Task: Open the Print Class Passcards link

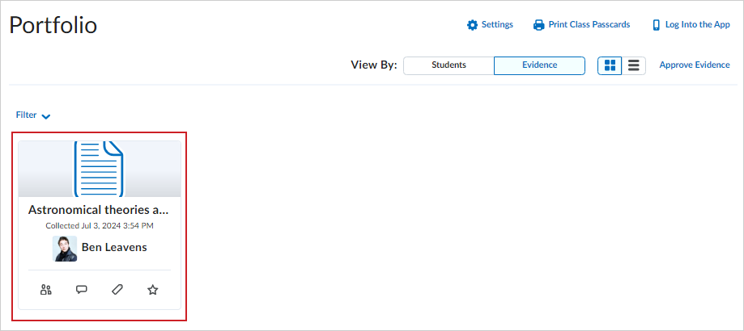Action: (589, 24)
